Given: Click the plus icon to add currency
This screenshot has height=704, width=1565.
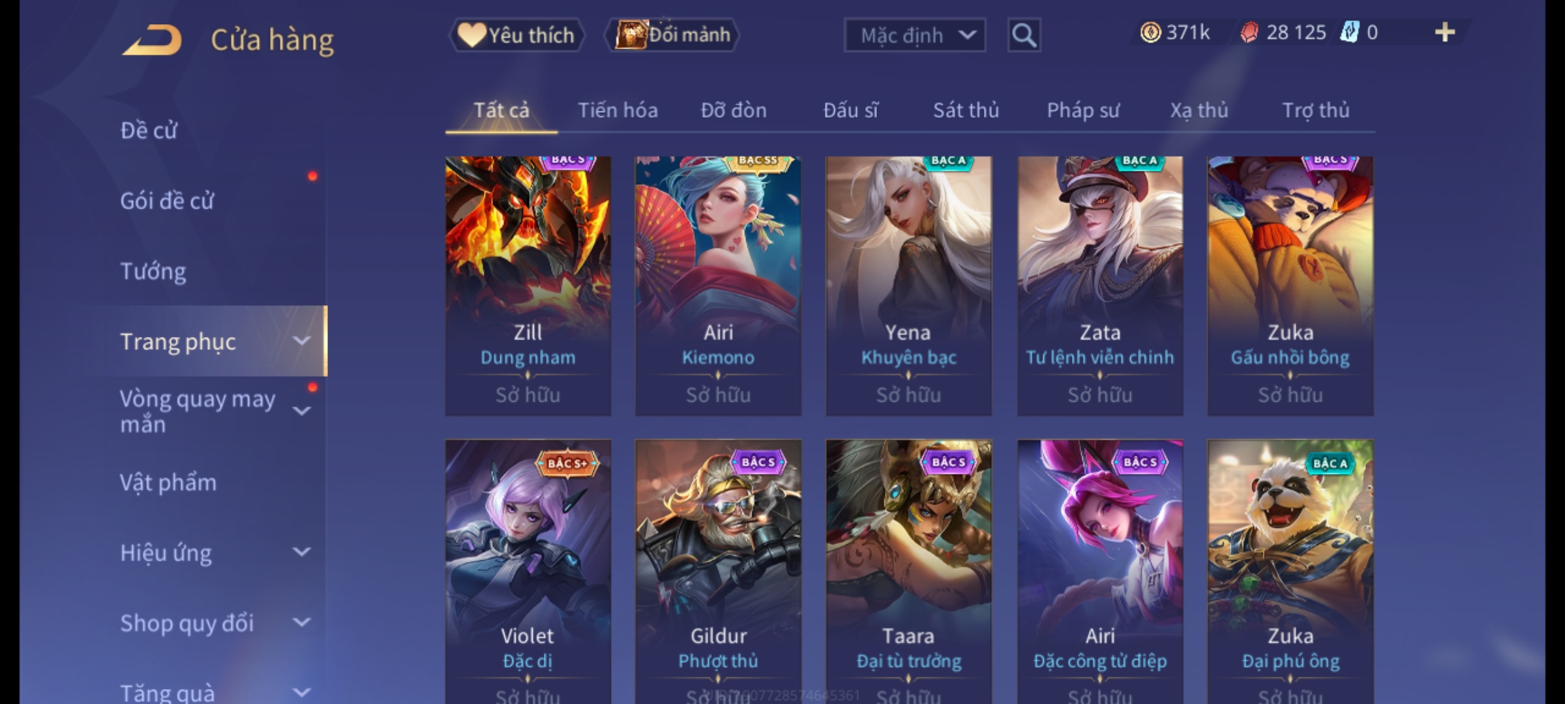Looking at the screenshot, I should pos(1445,33).
